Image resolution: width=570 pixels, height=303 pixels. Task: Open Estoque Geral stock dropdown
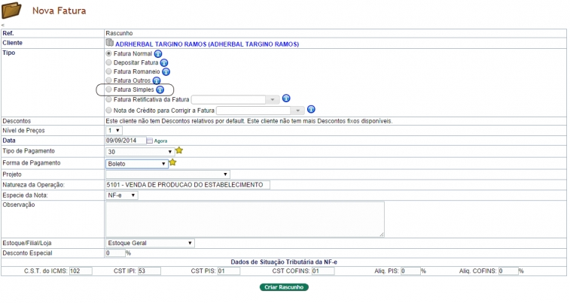(x=150, y=243)
